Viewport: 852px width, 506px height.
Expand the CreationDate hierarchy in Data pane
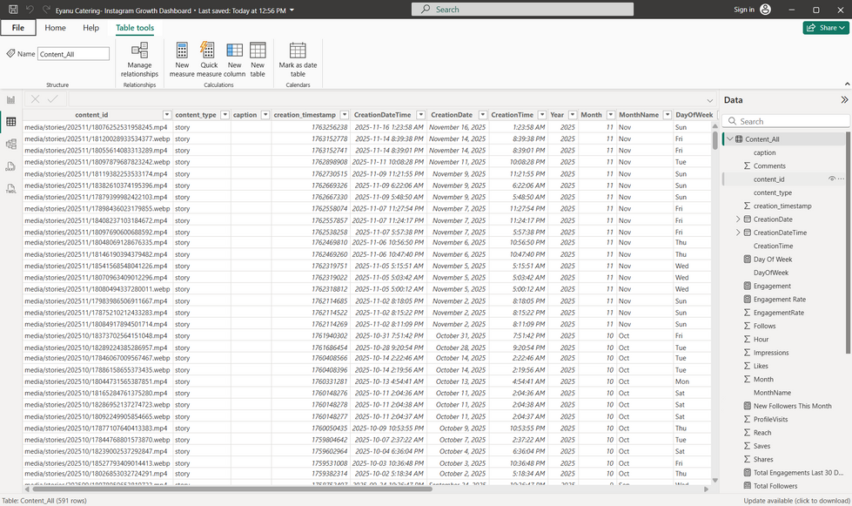pyautogui.click(x=737, y=219)
